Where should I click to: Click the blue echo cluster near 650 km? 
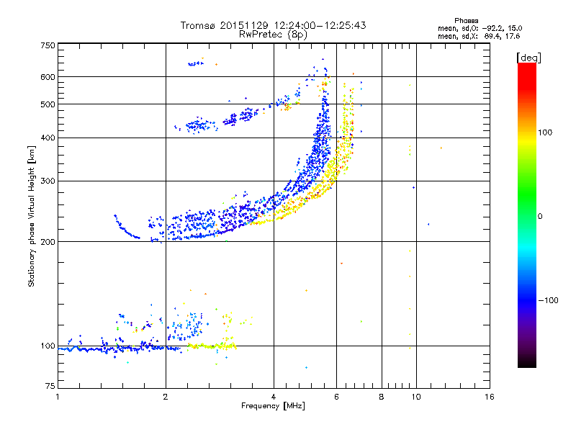coord(195,63)
